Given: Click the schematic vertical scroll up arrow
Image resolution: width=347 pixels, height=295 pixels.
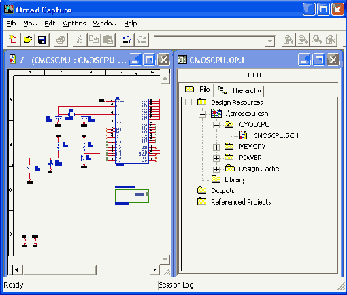Looking at the screenshot, I should pyautogui.click(x=165, y=78).
